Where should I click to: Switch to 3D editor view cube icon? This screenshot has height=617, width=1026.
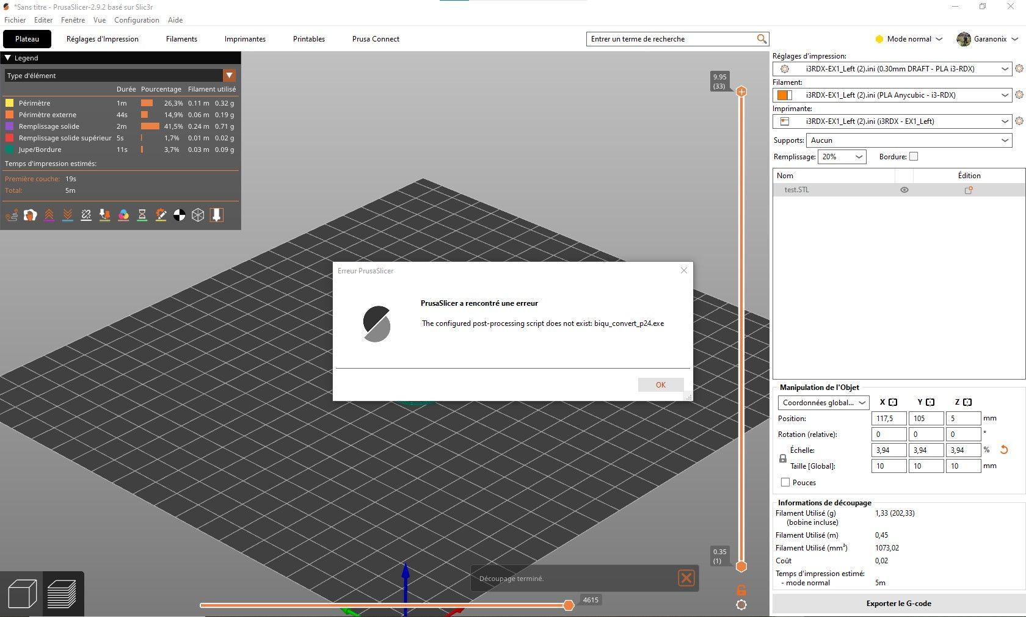22,594
